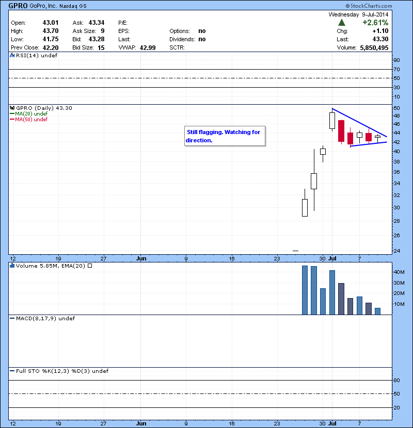This screenshot has height=428, width=413.
Task: Click the VWAP value 42.99
Action: (148, 48)
